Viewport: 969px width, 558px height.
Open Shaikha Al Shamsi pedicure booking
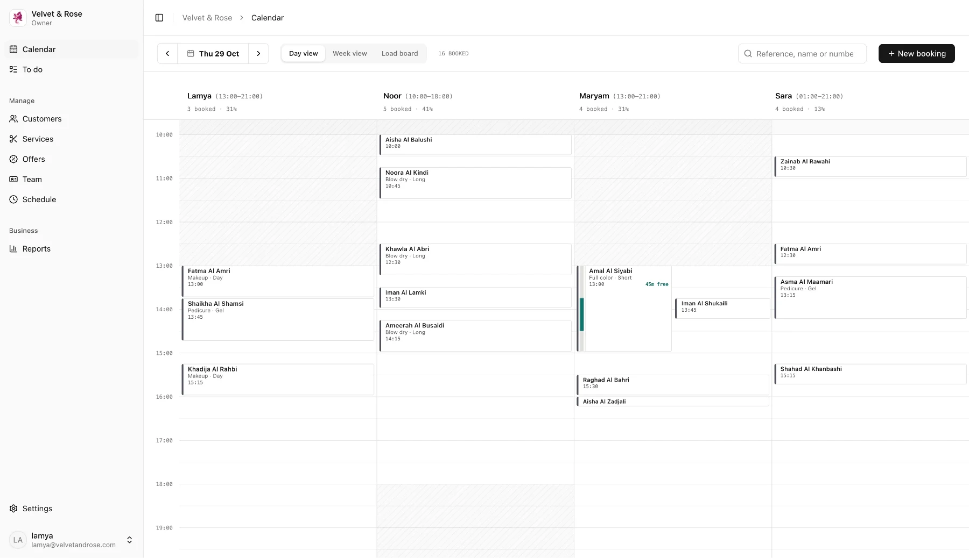[x=278, y=319]
